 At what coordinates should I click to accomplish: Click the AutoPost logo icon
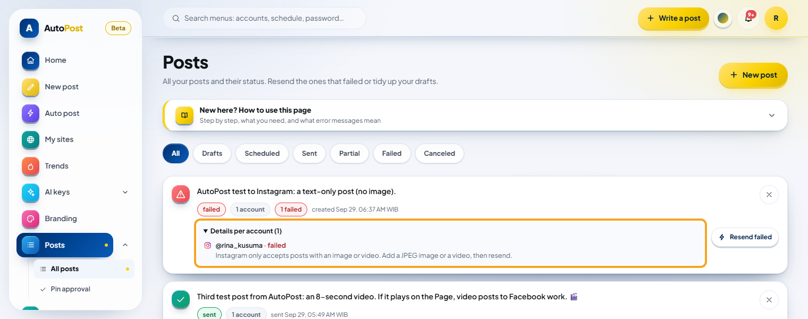[29, 28]
